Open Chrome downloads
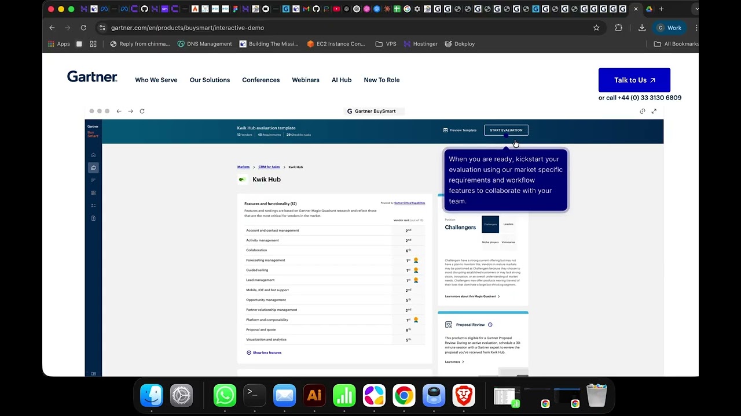The width and height of the screenshot is (741, 416). pos(642,28)
